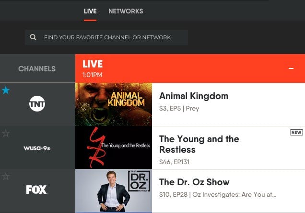Viewport: 305px width, 213px height.
Task: Favorite the WUSA 9 channel star
Action: tap(6, 133)
